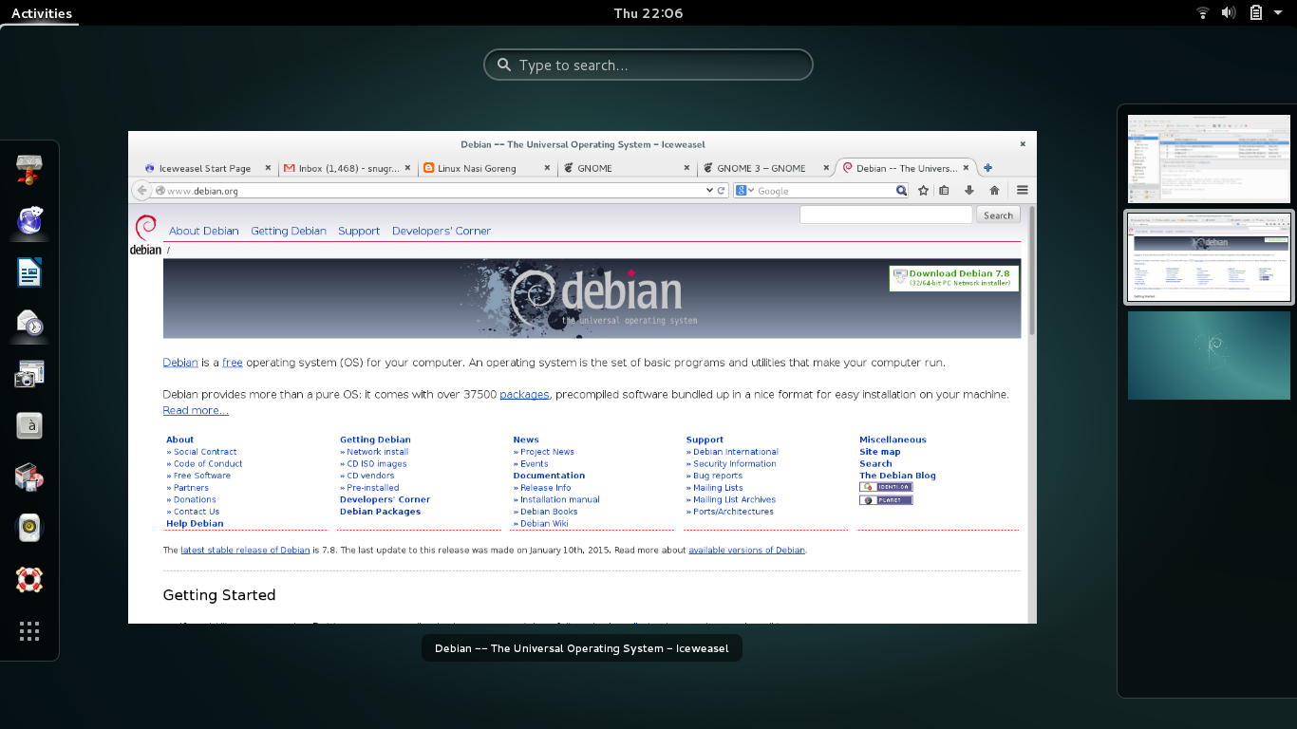Open the Thu 22:06 clock menu
This screenshot has width=1297, height=729.
[x=648, y=12]
